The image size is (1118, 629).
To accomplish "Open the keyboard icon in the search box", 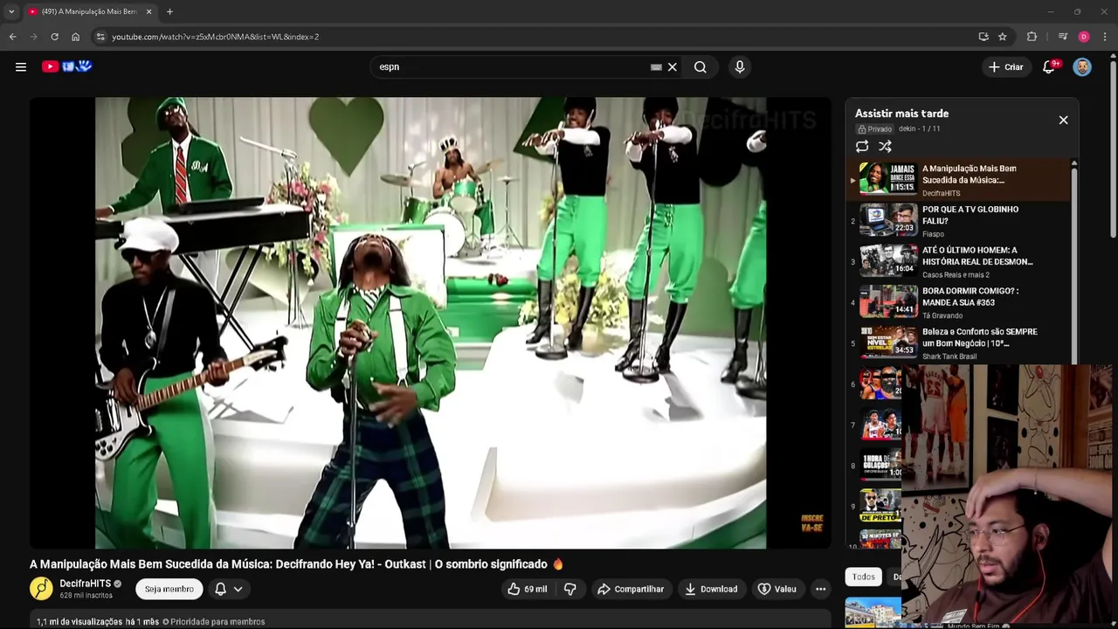I will (656, 66).
